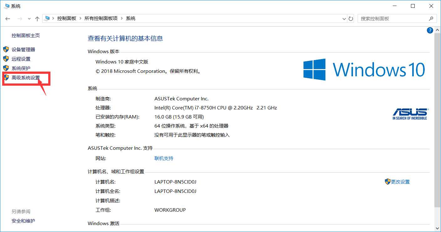
Task: Open 高级系统设置 from the sidebar
Action: [26, 78]
